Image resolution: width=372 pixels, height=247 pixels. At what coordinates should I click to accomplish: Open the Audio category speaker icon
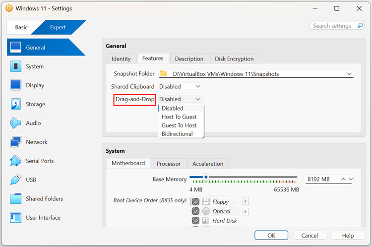(16, 123)
